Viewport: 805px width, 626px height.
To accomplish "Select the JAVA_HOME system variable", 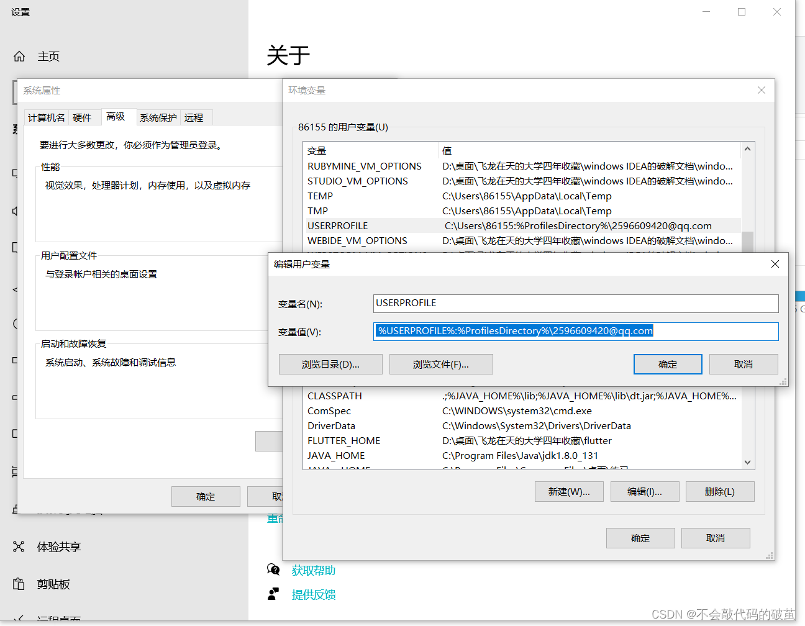I will click(x=522, y=456).
